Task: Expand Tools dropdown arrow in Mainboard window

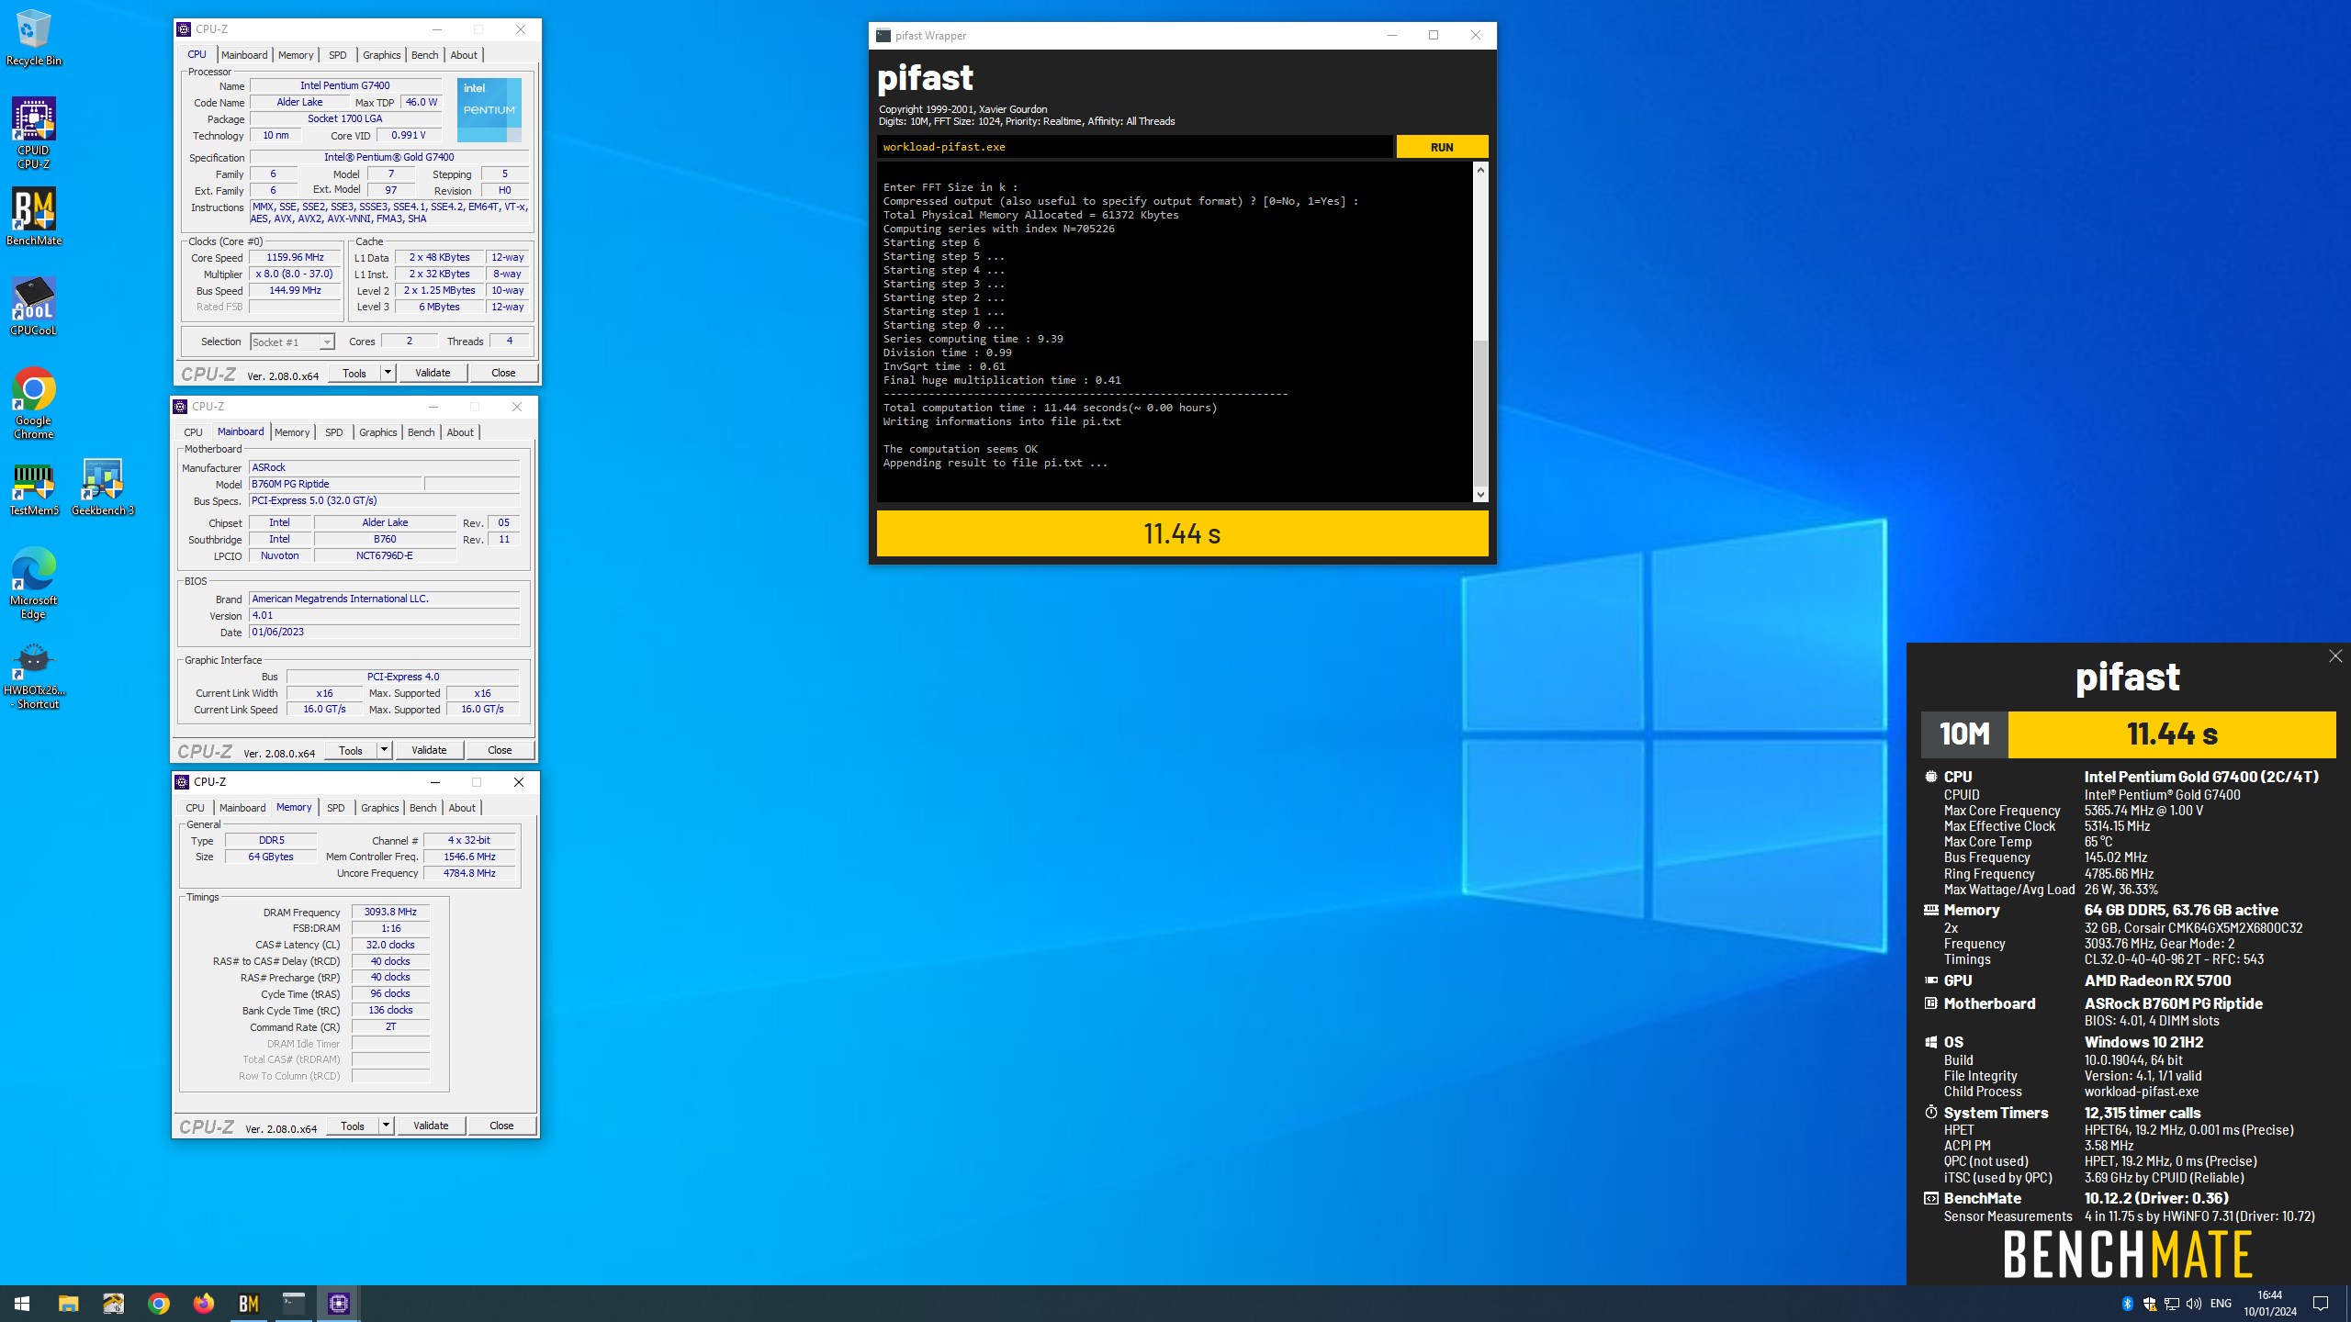Action: click(384, 750)
